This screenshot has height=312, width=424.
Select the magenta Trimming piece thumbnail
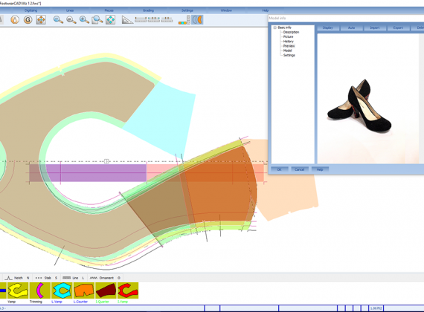pyautogui.click(x=40, y=290)
